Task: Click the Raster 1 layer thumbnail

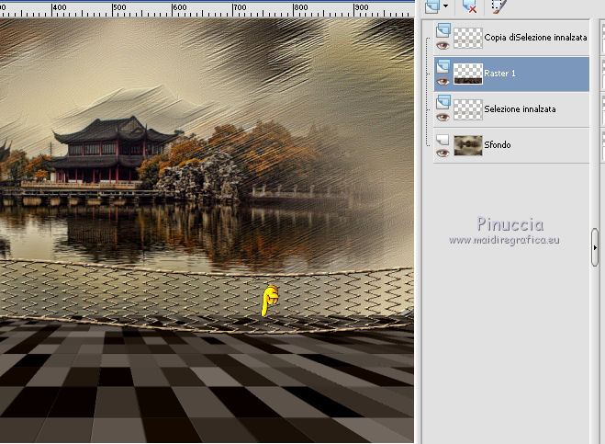Action: tap(467, 74)
